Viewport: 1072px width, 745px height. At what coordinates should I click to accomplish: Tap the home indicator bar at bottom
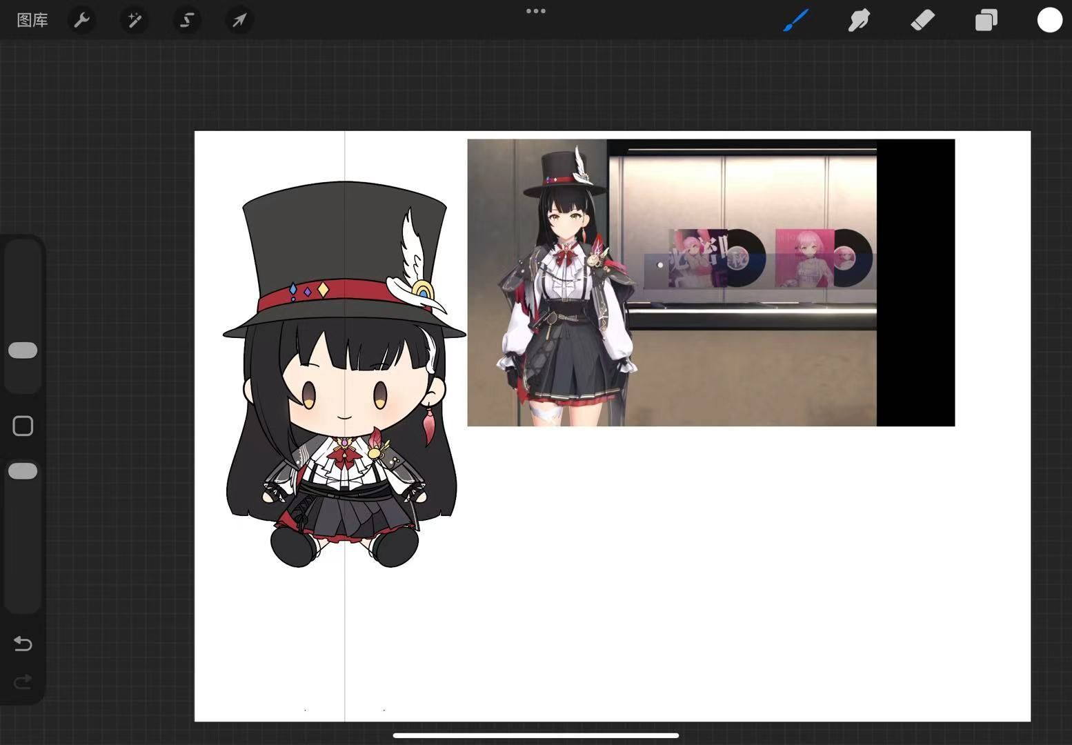pos(536,735)
